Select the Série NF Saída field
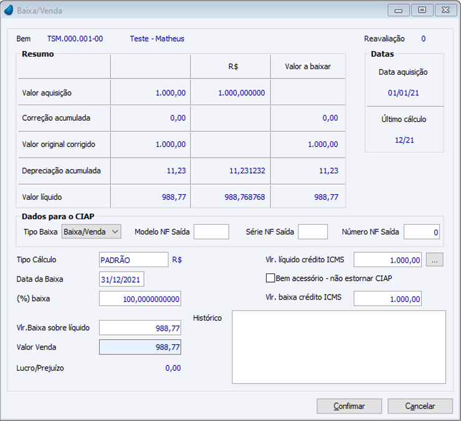Screen dimensions: 461x421 313,232
